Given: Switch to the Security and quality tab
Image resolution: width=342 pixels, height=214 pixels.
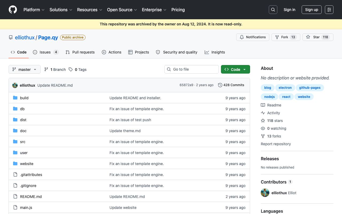Looking at the screenshot, I should tap(177, 52).
